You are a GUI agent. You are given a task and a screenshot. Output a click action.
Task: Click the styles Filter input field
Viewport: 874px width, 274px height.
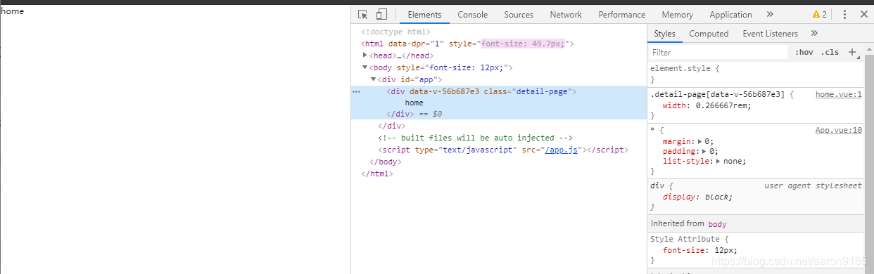[718, 52]
